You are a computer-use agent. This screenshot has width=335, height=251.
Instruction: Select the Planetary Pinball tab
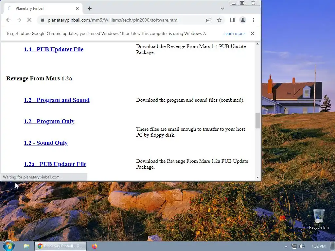(x=43, y=8)
